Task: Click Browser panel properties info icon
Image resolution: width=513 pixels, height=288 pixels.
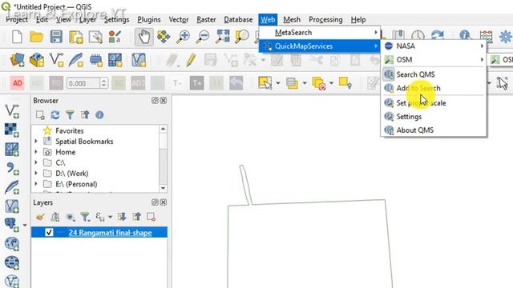Action: 99,115
